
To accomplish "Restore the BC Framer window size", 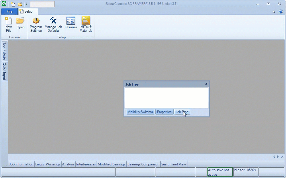I will (x=268, y=4).
